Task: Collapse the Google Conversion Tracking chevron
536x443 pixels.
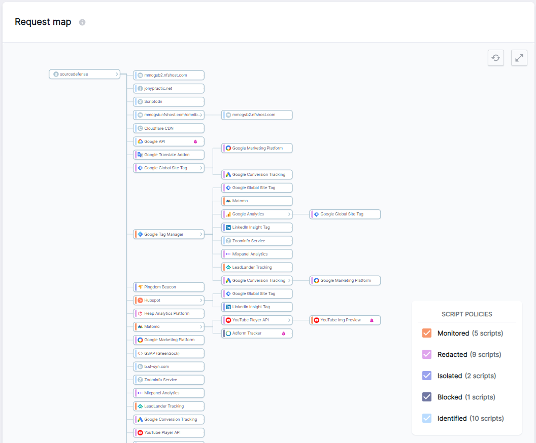Action: pyautogui.click(x=289, y=280)
